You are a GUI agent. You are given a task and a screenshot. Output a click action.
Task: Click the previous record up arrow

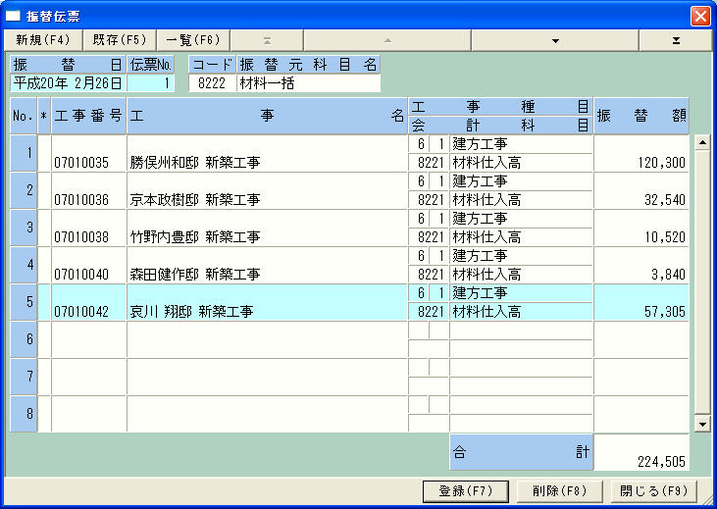tap(387, 40)
